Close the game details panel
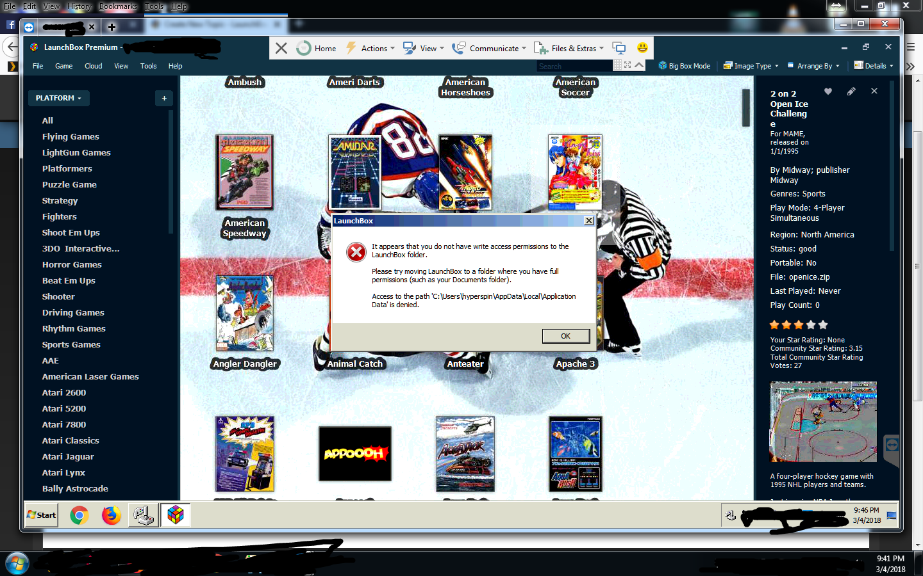The width and height of the screenshot is (923, 576). [x=874, y=92]
